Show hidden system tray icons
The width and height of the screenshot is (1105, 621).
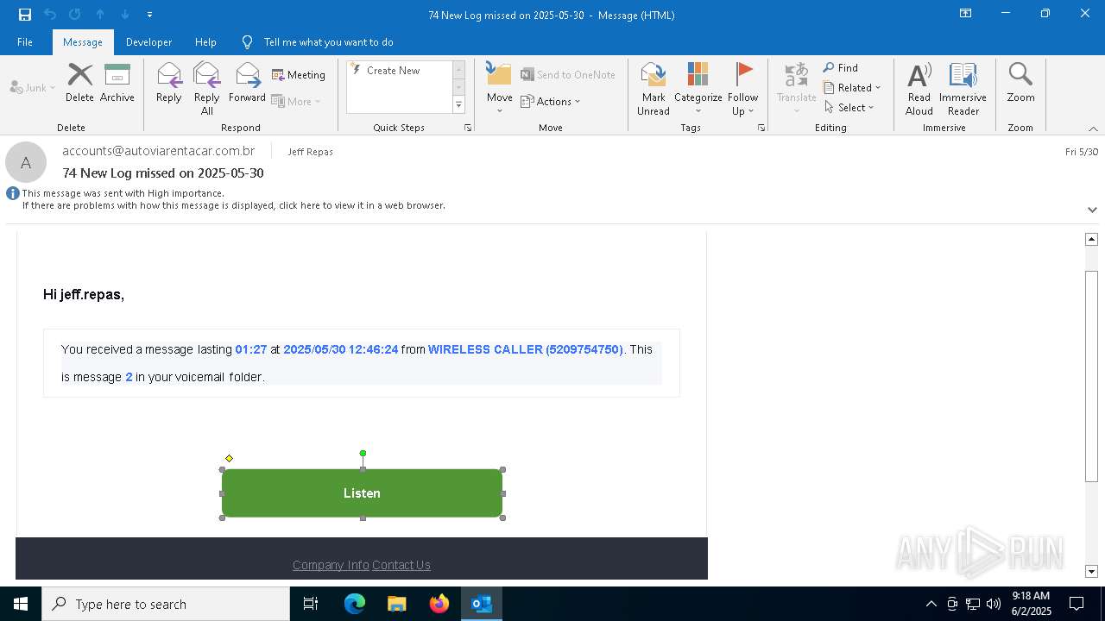[931, 604]
